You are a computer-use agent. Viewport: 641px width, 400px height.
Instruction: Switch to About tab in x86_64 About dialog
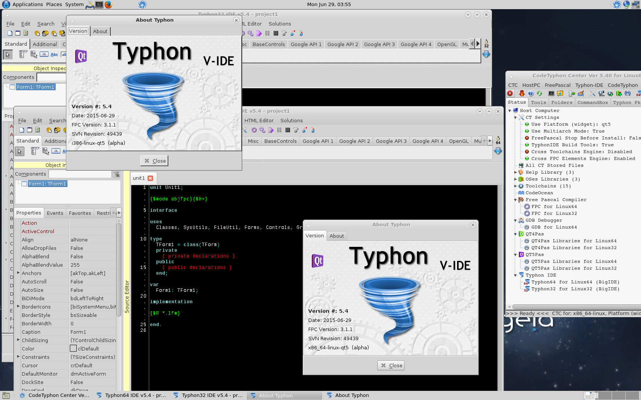[337, 236]
